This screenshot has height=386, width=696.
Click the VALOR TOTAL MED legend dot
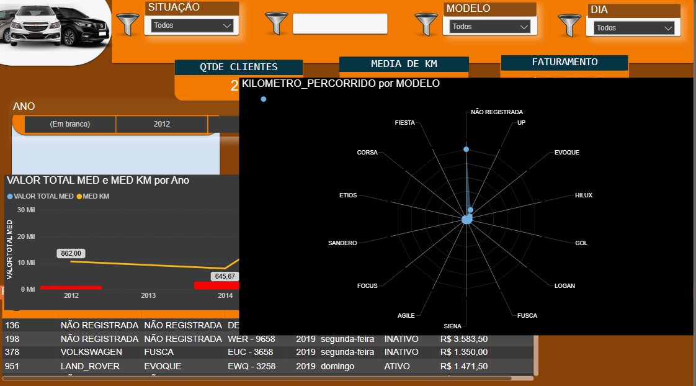[10, 196]
